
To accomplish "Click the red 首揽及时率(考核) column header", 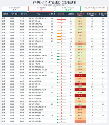I will pyautogui.click(x=80, y=14).
